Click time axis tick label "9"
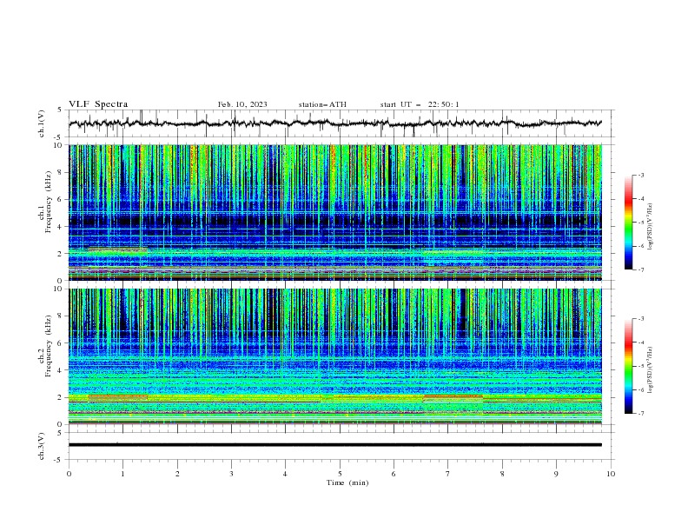This screenshot has height=532, width=688. coord(556,474)
